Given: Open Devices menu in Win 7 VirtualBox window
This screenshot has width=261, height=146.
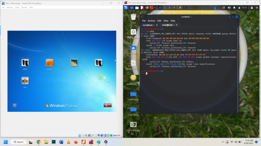Looking at the screenshot, I should click(x=24, y=7).
